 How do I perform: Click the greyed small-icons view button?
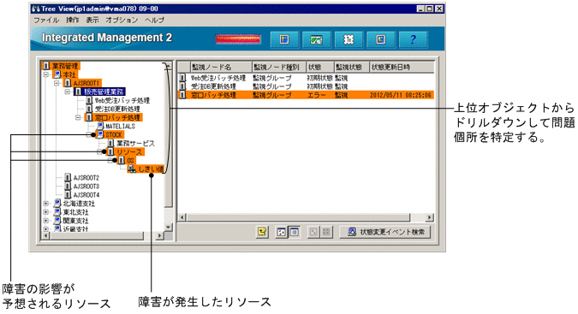click(313, 232)
